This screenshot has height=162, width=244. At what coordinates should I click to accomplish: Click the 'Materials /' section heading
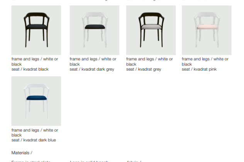22,153
